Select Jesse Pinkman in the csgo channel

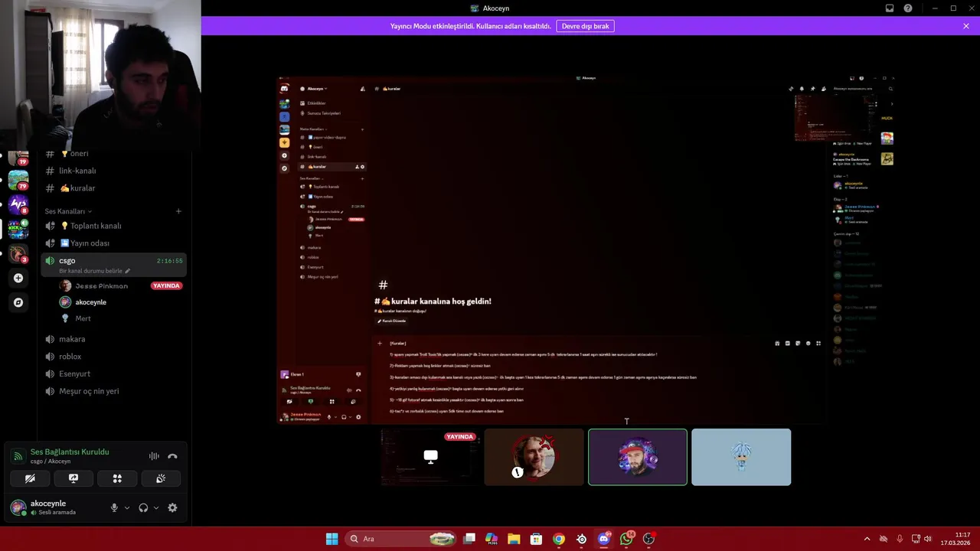(x=101, y=285)
